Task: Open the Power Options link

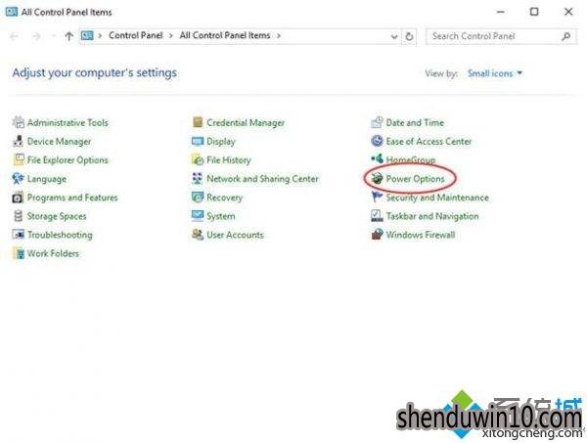Action: pos(415,179)
